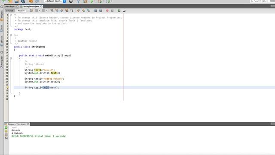
Task: Click the Stop icon in Output panel
Action: [6, 135]
